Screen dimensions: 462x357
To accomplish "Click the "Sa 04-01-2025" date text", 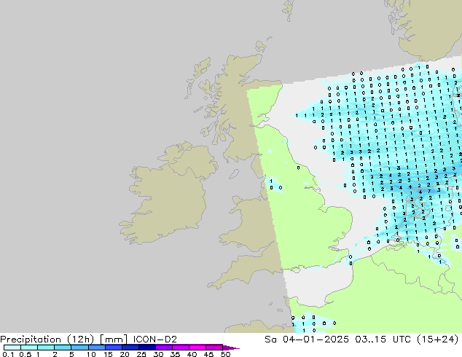I will [307, 340].
